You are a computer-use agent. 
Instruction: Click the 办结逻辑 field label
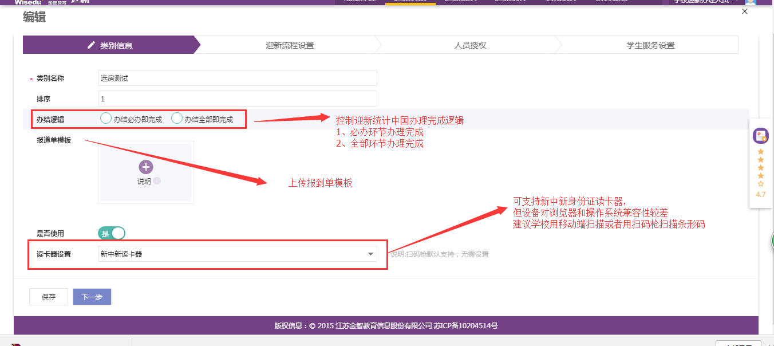pos(50,119)
